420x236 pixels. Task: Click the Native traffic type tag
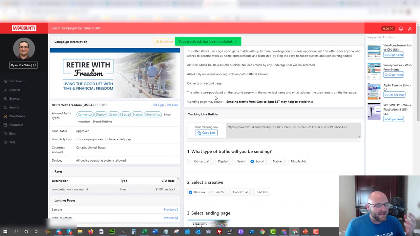coord(137,114)
